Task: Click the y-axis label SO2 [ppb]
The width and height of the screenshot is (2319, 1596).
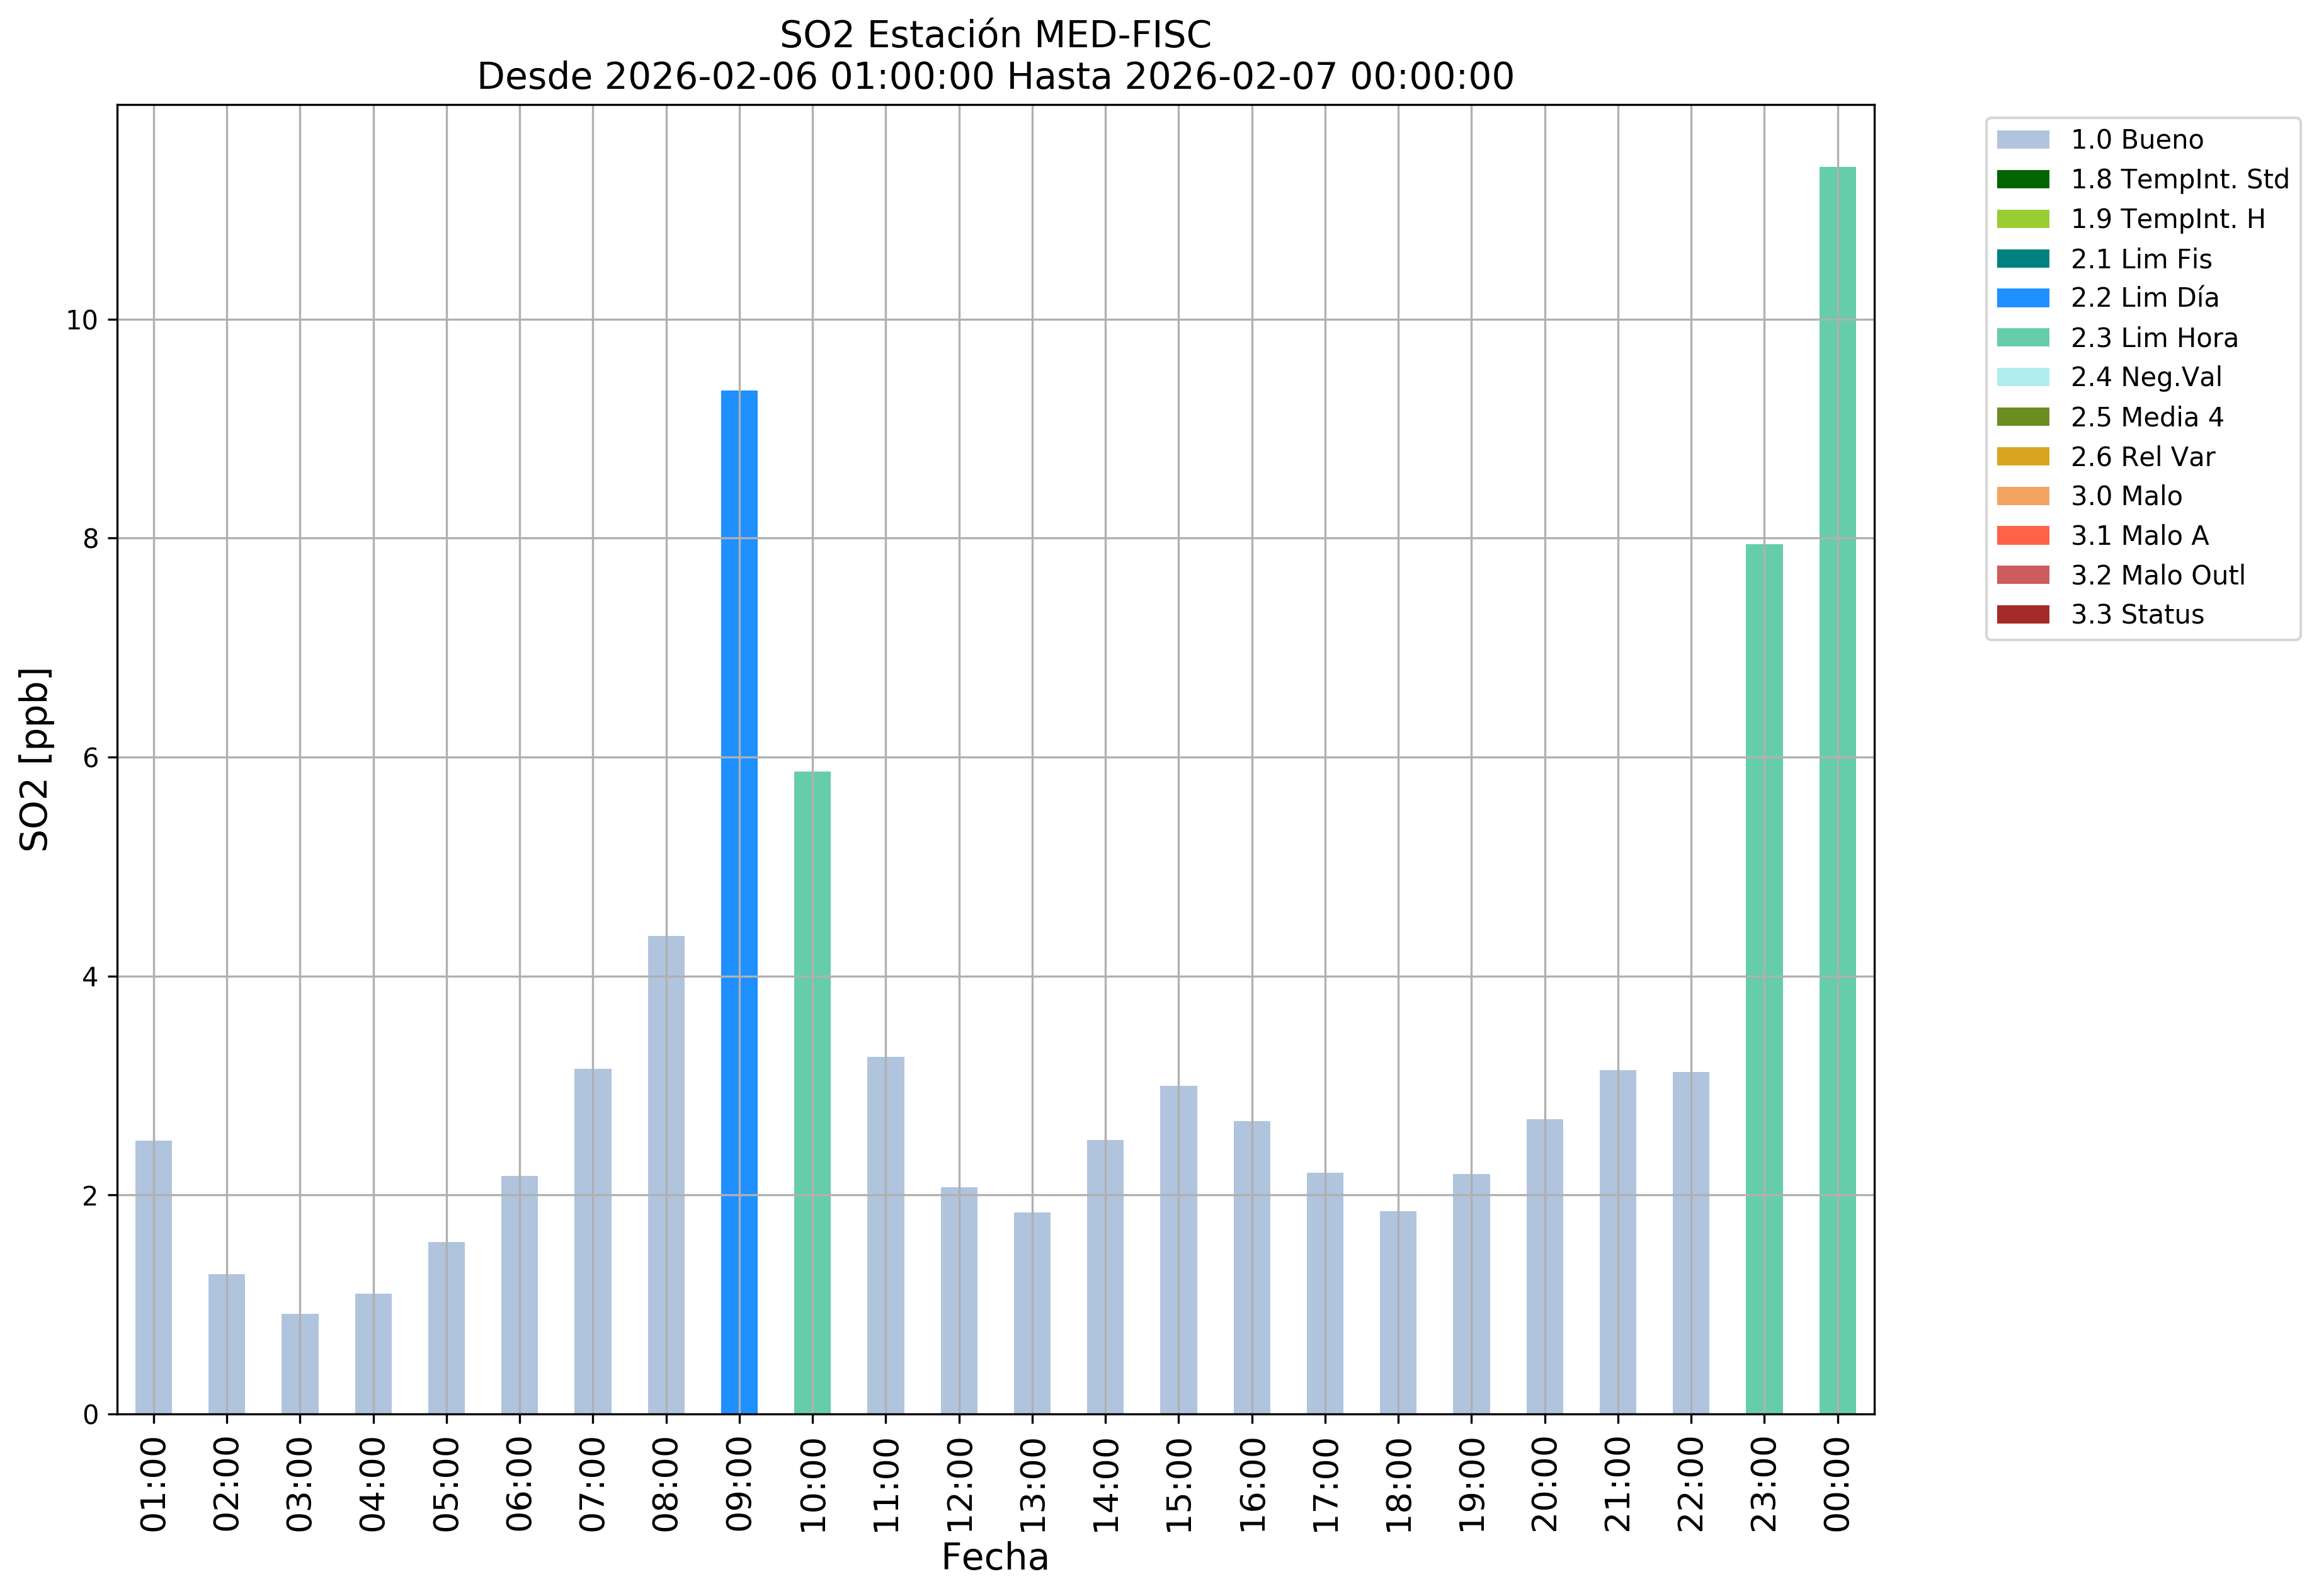Action: point(34,759)
